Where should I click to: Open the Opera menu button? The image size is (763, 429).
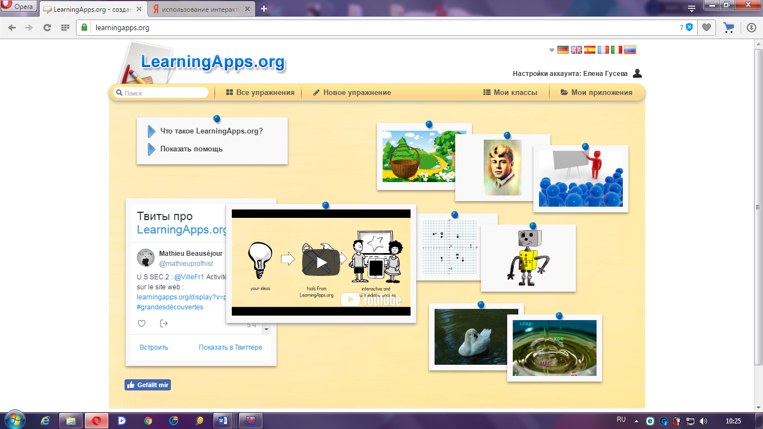click(18, 7)
